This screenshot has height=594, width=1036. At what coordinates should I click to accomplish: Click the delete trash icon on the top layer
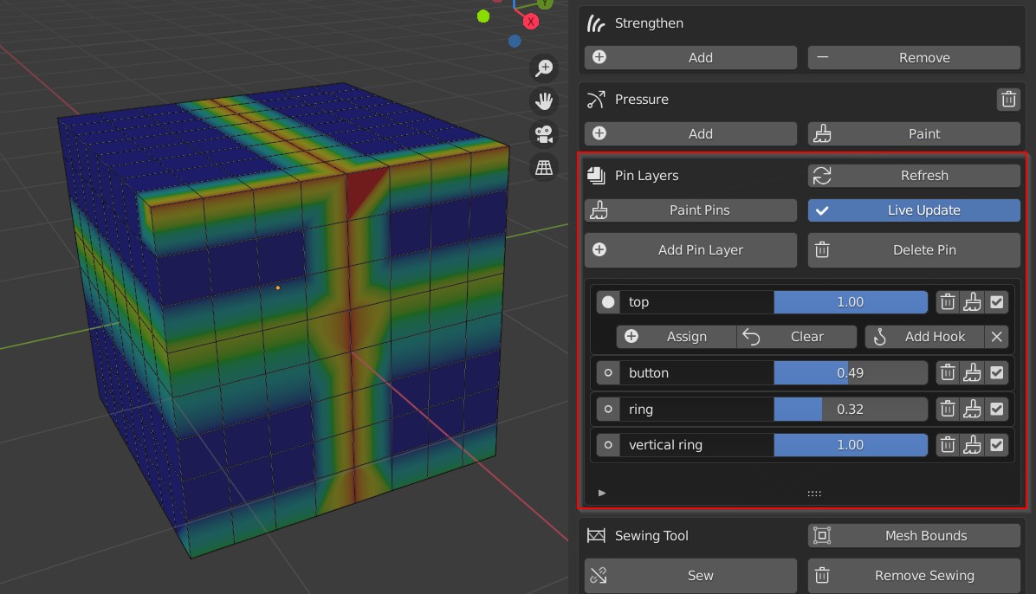coord(947,301)
